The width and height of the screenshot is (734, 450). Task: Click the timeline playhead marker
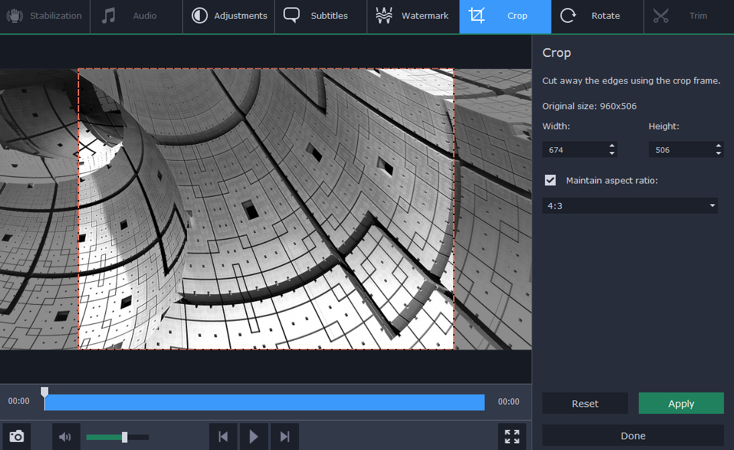44,392
